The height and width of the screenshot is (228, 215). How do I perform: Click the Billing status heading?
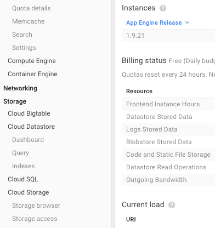point(144,60)
